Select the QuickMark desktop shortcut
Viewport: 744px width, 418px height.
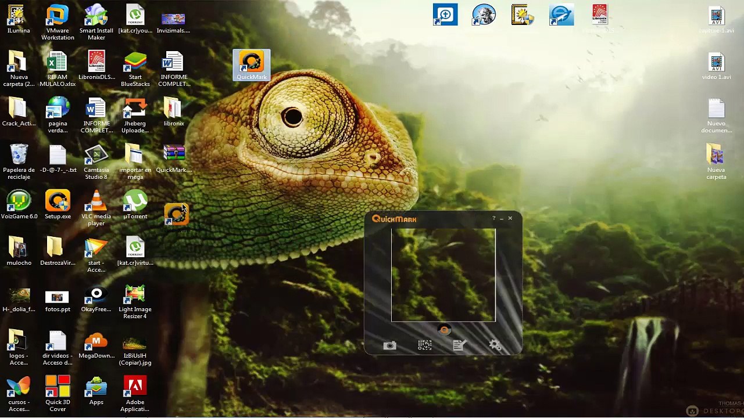click(x=252, y=65)
